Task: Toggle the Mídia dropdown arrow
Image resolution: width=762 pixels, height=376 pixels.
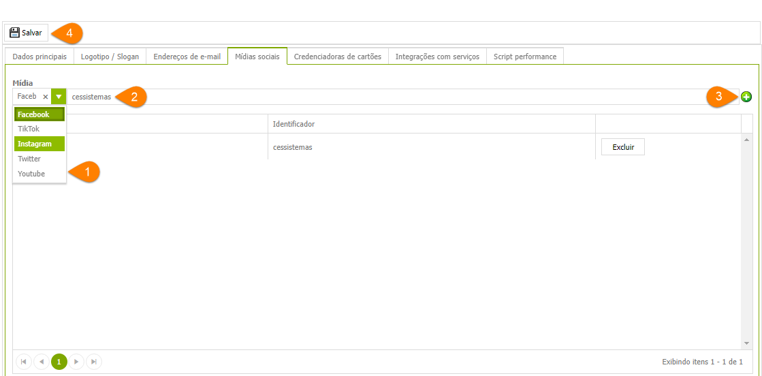Action: (x=59, y=97)
